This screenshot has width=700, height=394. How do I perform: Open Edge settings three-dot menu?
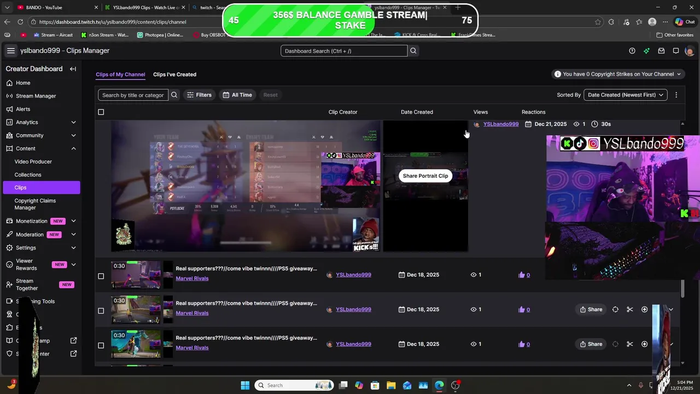665,22
